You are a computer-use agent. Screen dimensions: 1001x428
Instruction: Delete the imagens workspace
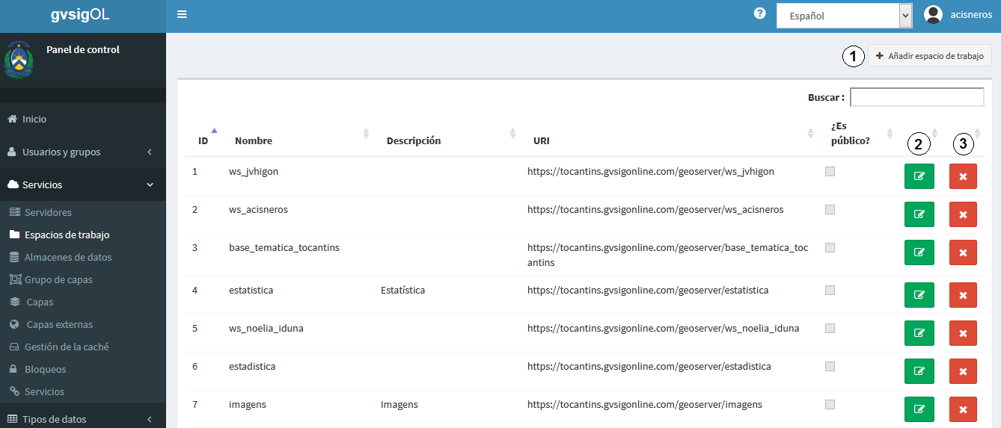click(x=963, y=409)
